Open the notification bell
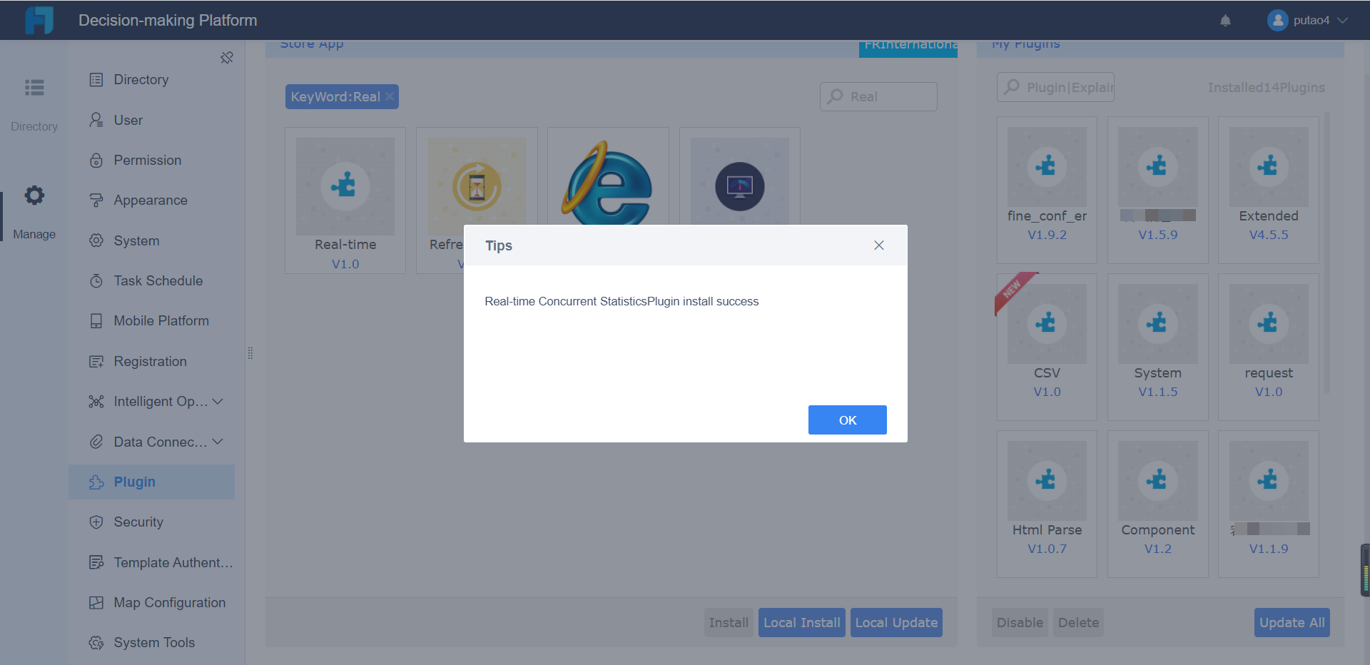Viewport: 1370px width, 665px height. tap(1225, 20)
